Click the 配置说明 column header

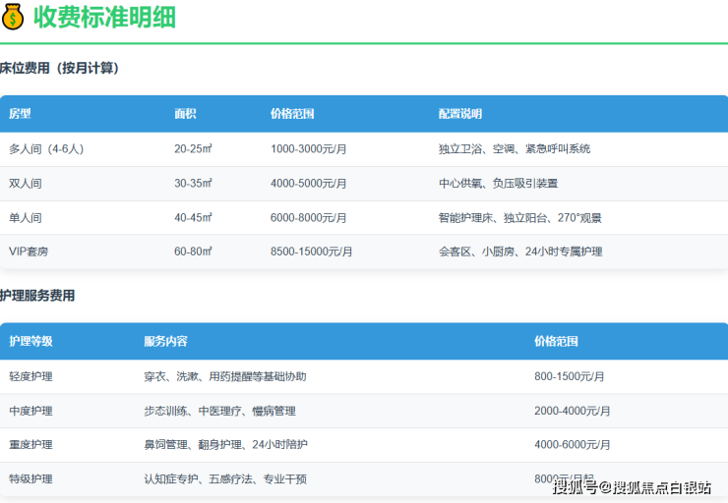[x=460, y=114]
